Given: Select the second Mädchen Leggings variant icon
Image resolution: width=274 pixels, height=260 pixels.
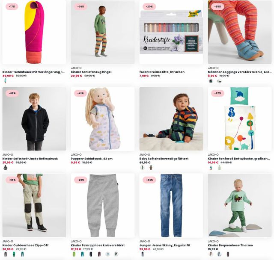Looking at the screenshot, I should [x=219, y=81].
